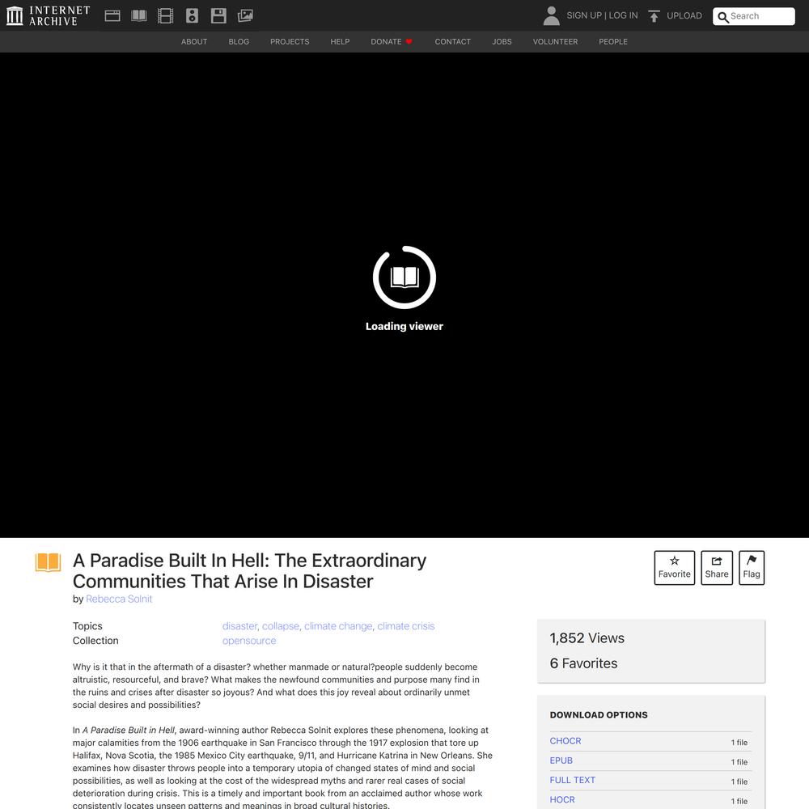Screen dimensions: 809x809
Task: Open the Video film strip icon
Action: click(x=166, y=16)
